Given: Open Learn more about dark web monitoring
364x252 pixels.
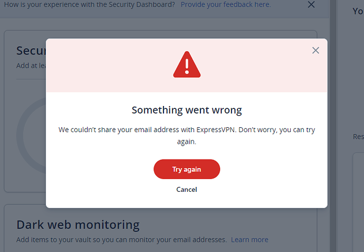Looking at the screenshot, I should tap(250, 240).
